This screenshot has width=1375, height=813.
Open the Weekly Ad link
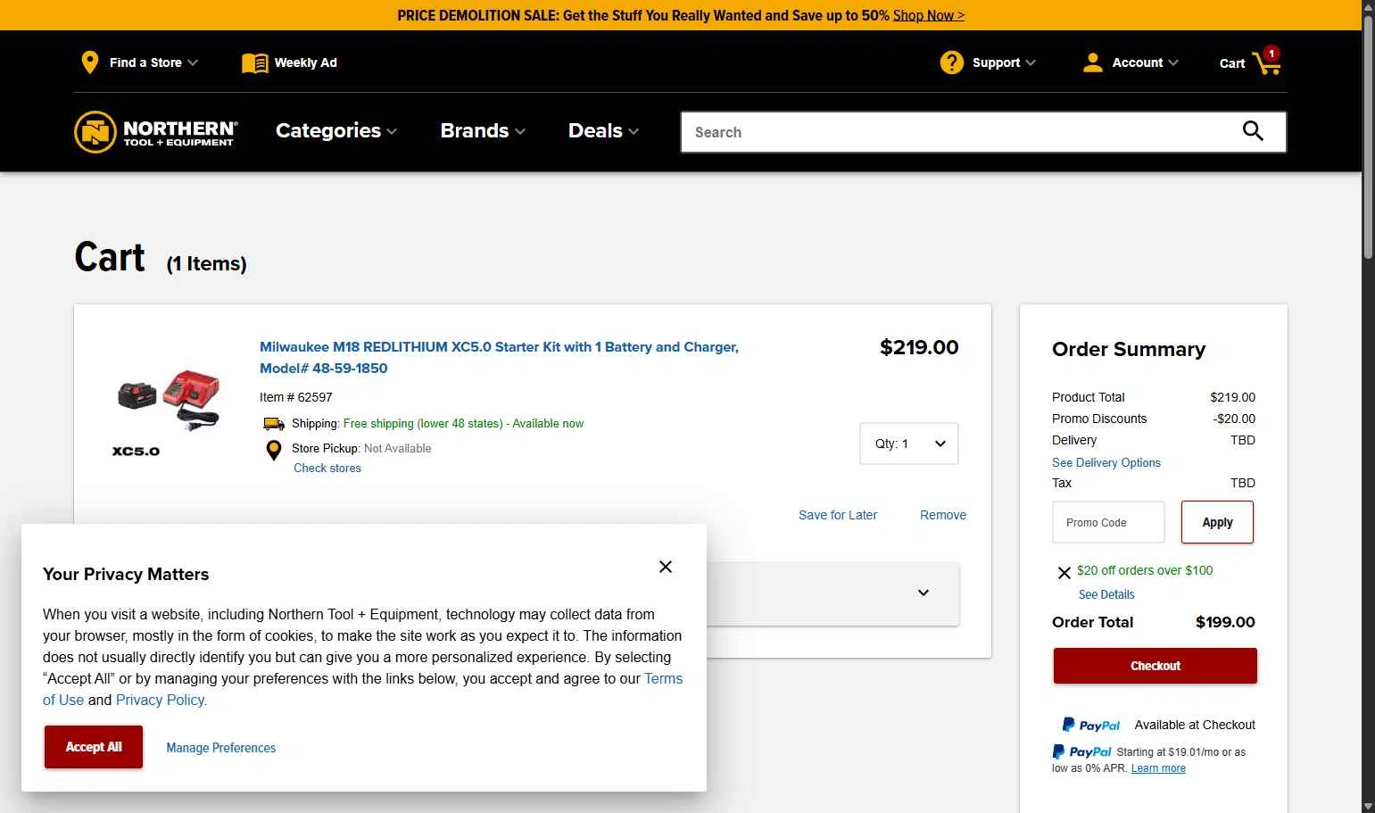(x=305, y=62)
